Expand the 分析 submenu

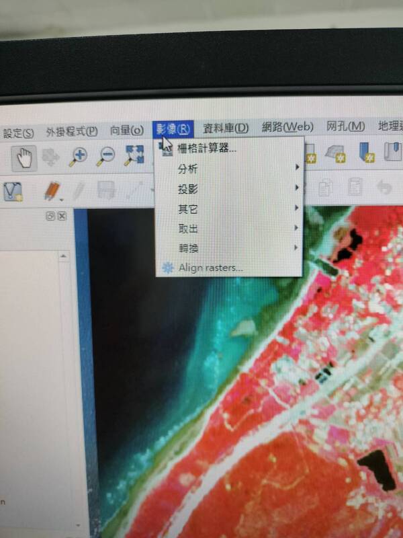pos(188,167)
